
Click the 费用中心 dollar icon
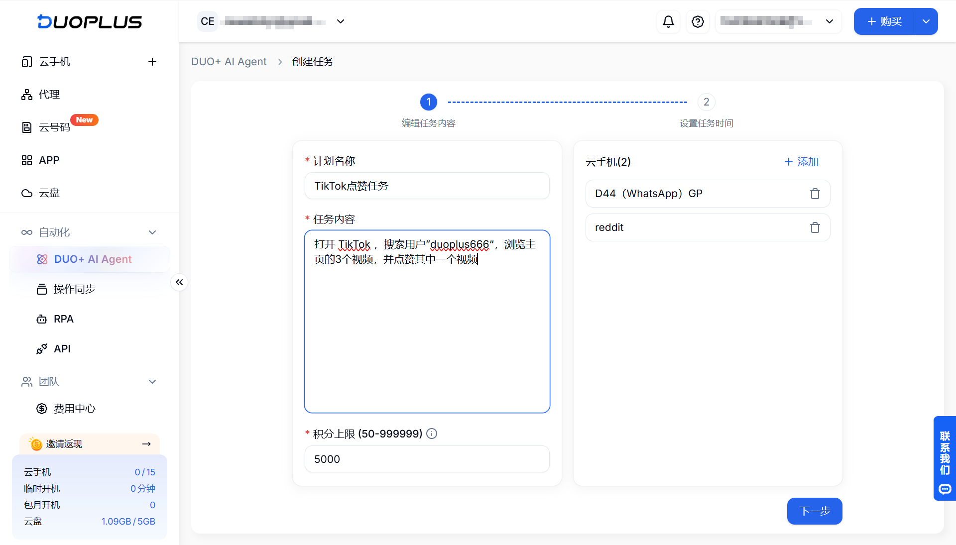point(42,409)
